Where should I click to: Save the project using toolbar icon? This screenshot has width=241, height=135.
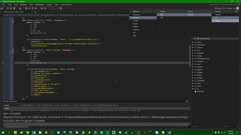[x=14, y=8]
